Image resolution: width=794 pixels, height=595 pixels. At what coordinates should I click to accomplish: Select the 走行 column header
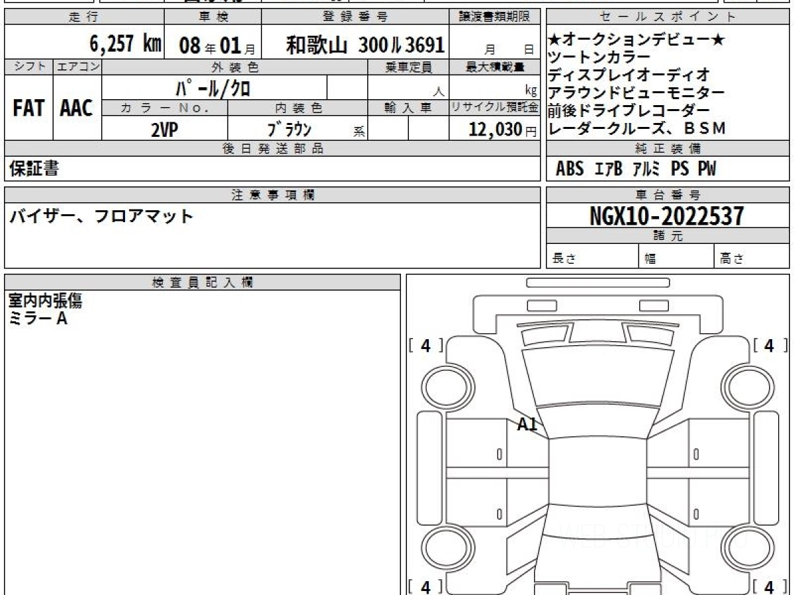pos(83,17)
